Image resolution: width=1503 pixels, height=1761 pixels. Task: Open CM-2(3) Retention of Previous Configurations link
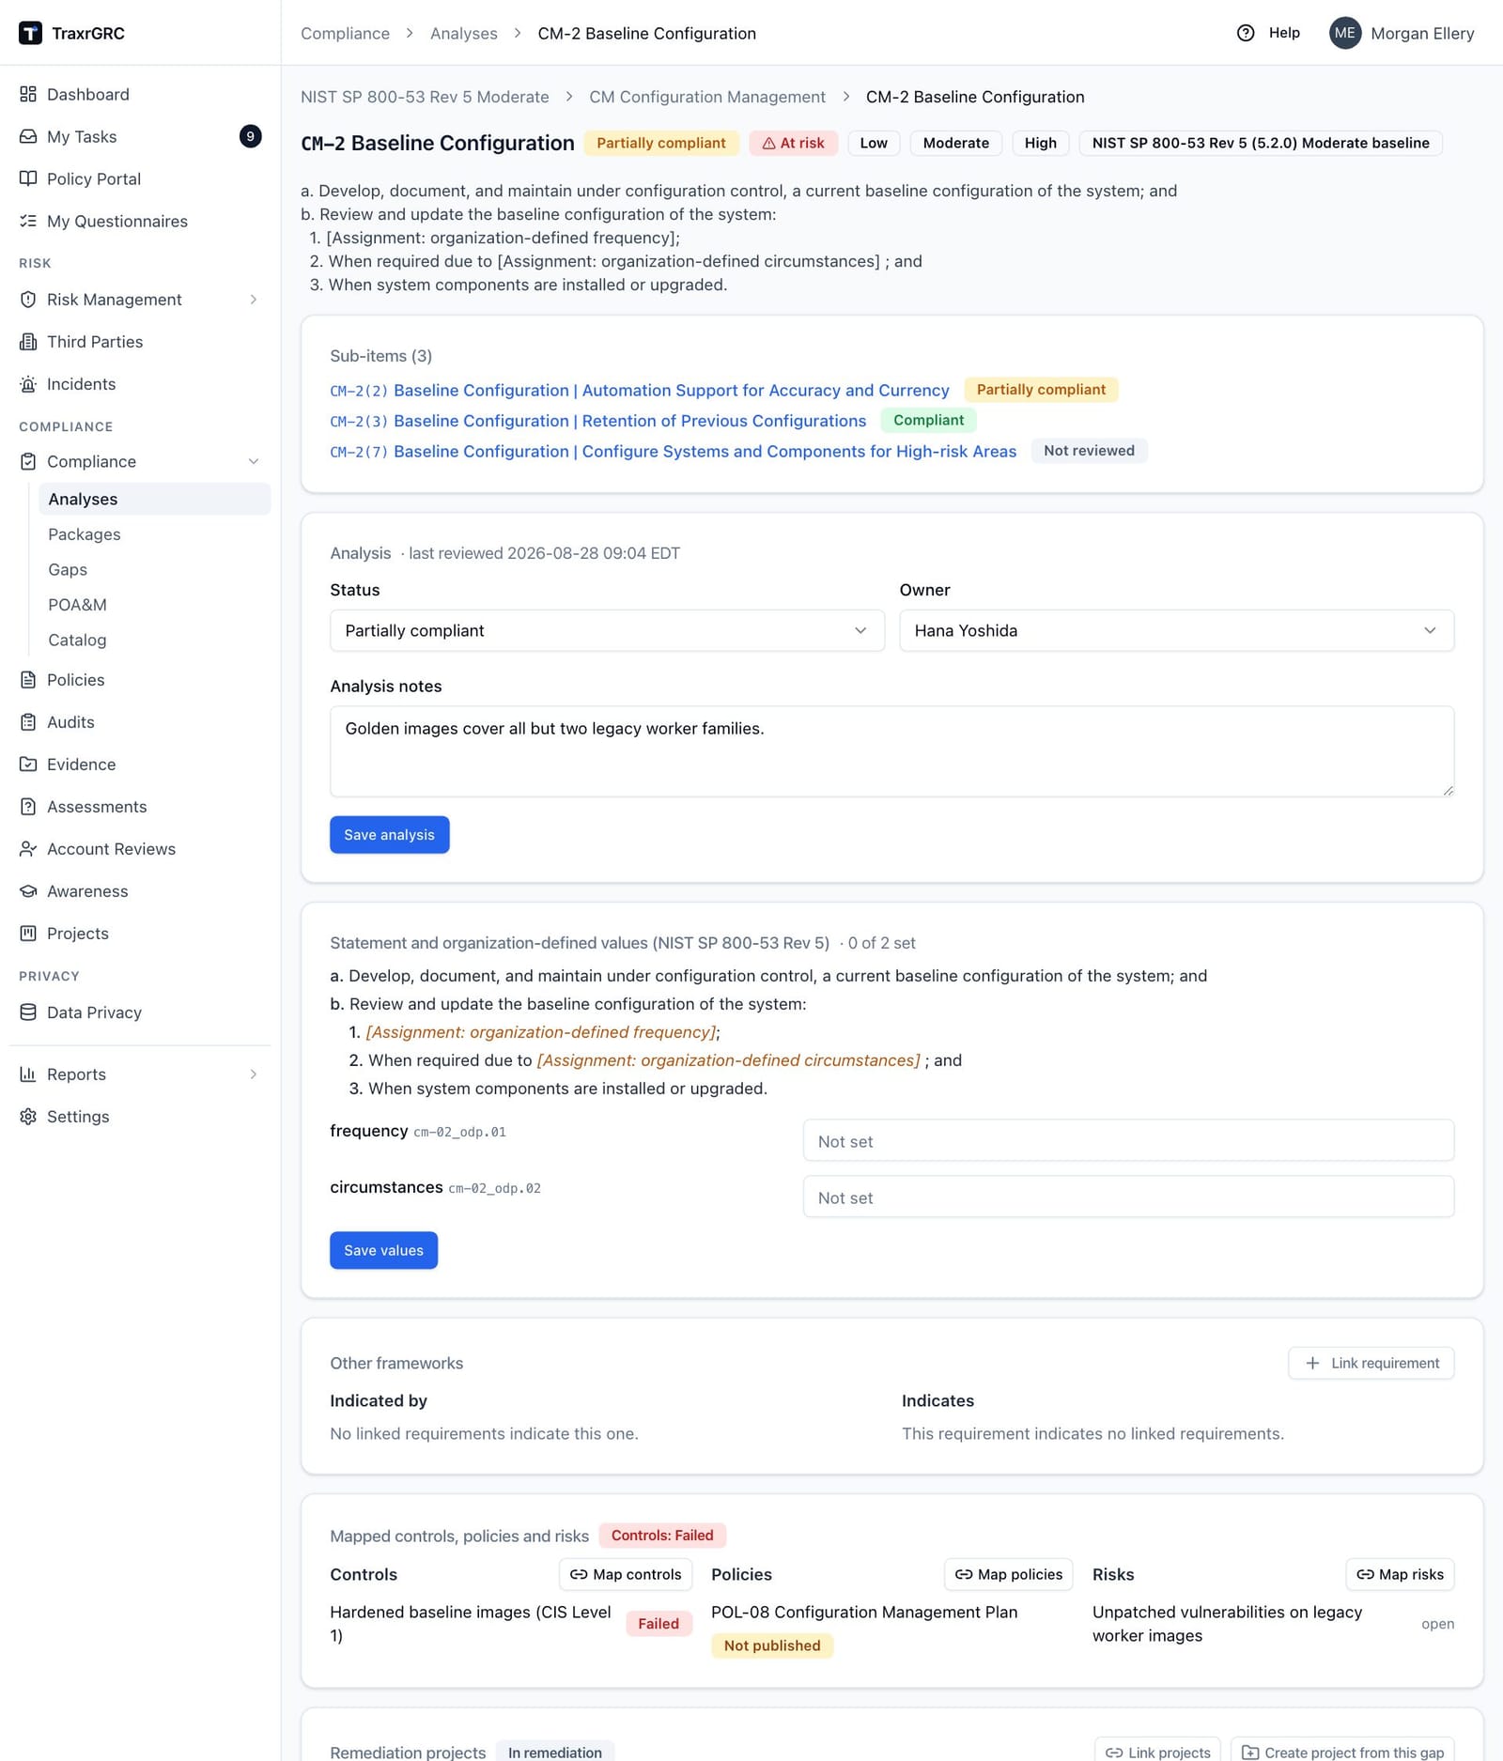click(597, 421)
